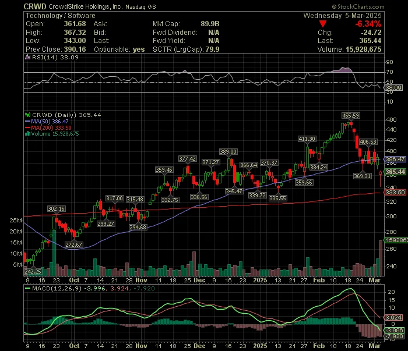Click the MACD(12,26,9) legend line

click(27, 288)
